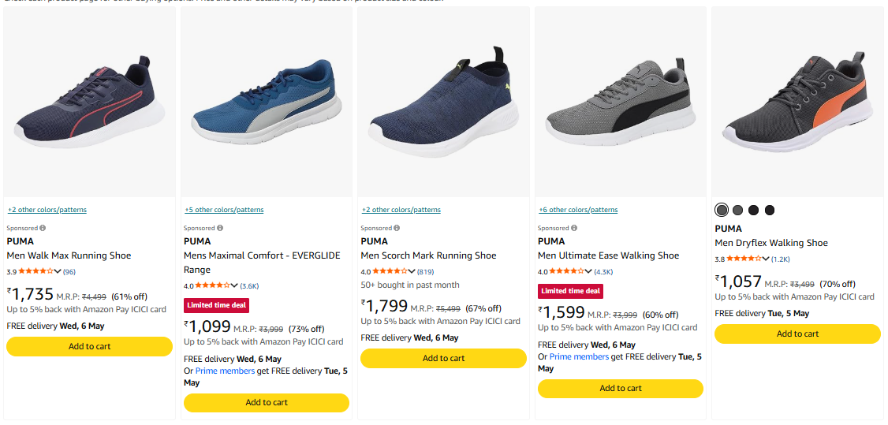Open Prime members link under EVERGLIDE shoe
The width and height of the screenshot is (888, 425).
click(x=225, y=371)
